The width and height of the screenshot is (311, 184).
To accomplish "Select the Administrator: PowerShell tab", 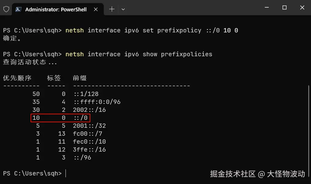I will (x=56, y=9).
